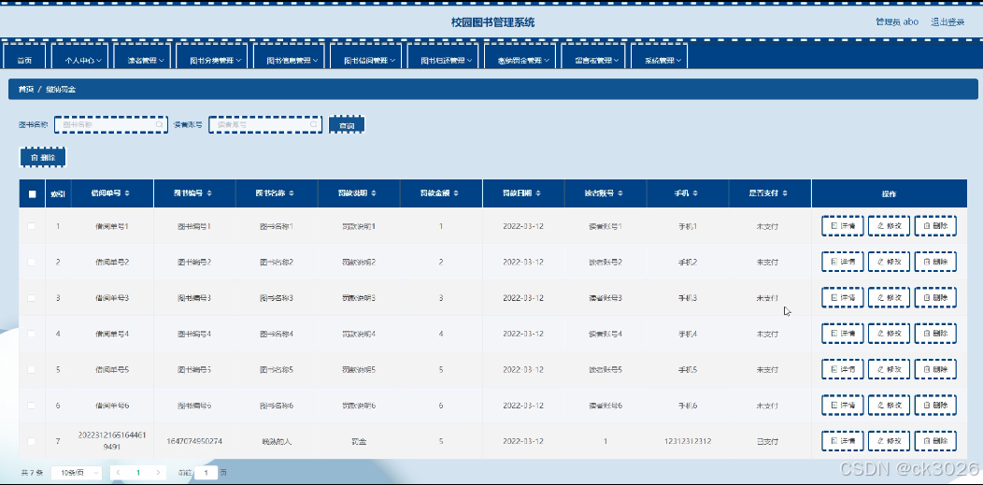Viewport: 983px width, 485px height.
Task: Sort table by 罚款说明 column
Action: [374, 193]
